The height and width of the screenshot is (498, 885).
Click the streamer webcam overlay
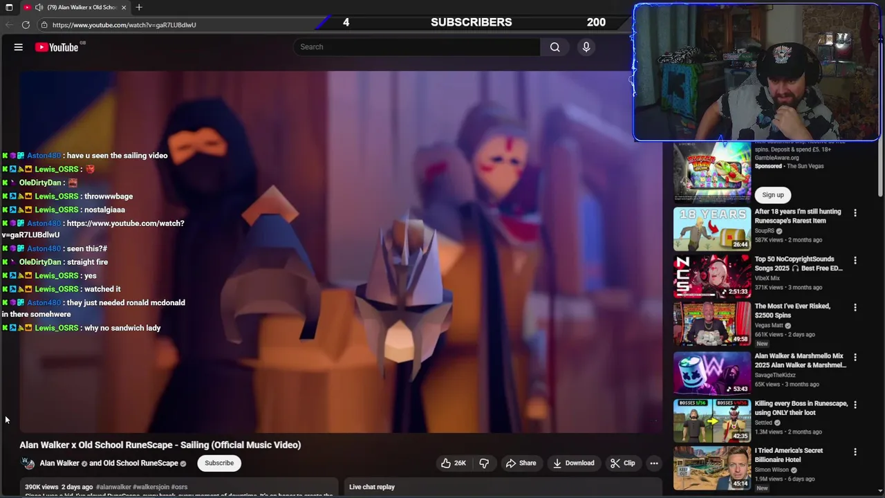pyautogui.click(x=756, y=73)
